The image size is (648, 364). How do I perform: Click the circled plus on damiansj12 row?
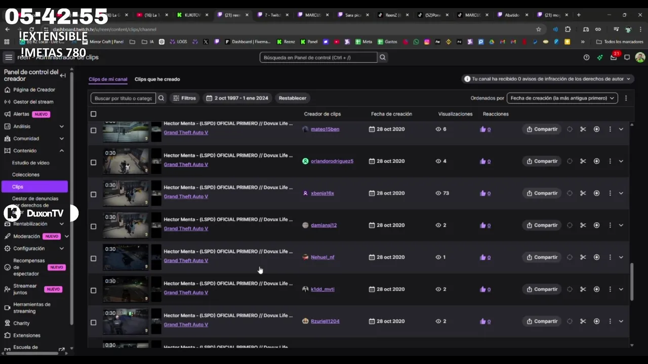596,225
